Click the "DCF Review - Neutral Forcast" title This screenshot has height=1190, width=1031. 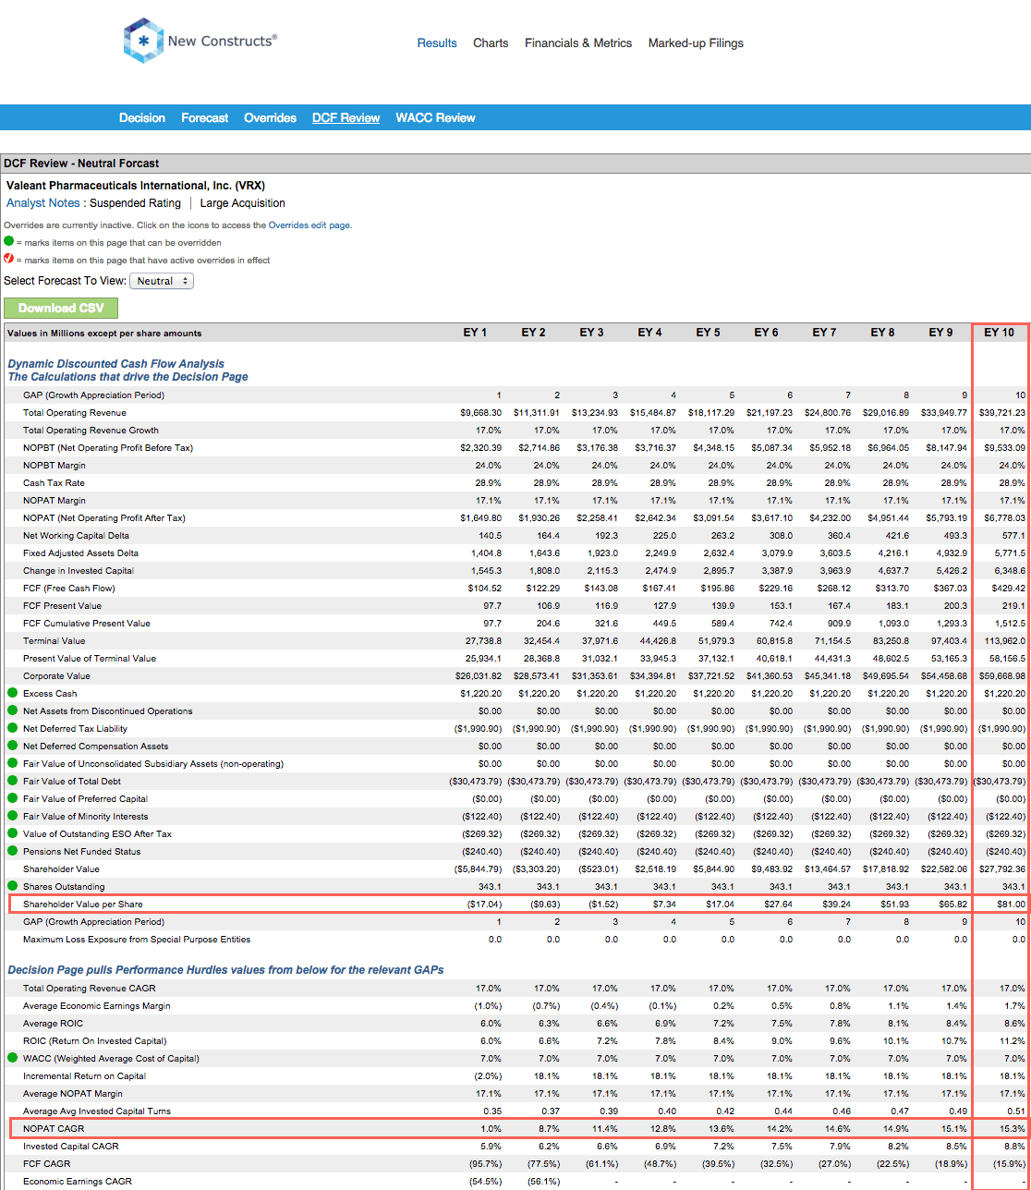click(x=81, y=164)
